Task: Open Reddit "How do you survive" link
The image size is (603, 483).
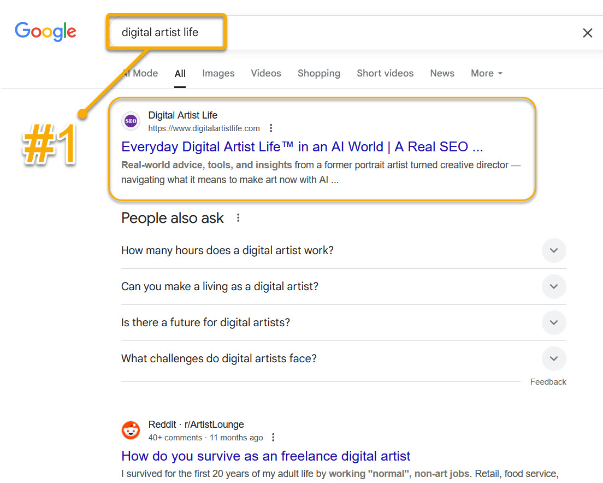Action: click(x=265, y=456)
